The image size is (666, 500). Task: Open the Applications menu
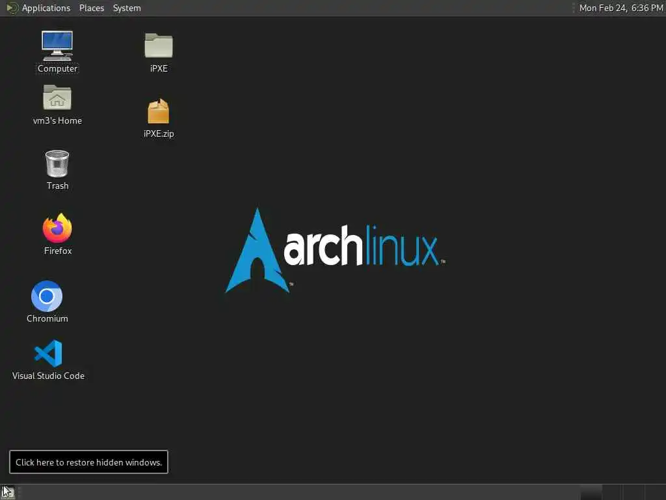click(x=46, y=8)
